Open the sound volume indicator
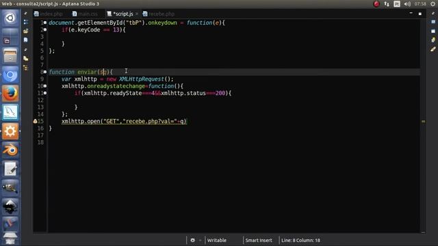438x246 pixels. (407, 4)
